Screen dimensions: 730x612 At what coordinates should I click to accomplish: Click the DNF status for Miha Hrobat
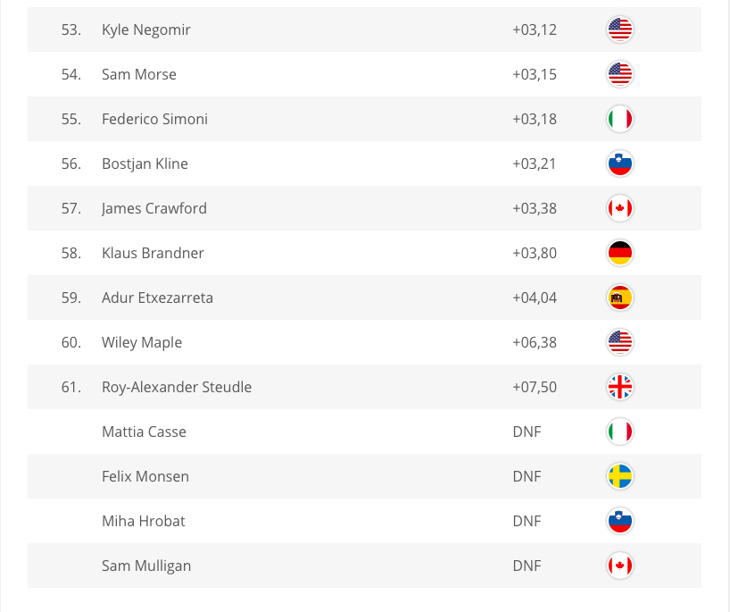(x=527, y=521)
